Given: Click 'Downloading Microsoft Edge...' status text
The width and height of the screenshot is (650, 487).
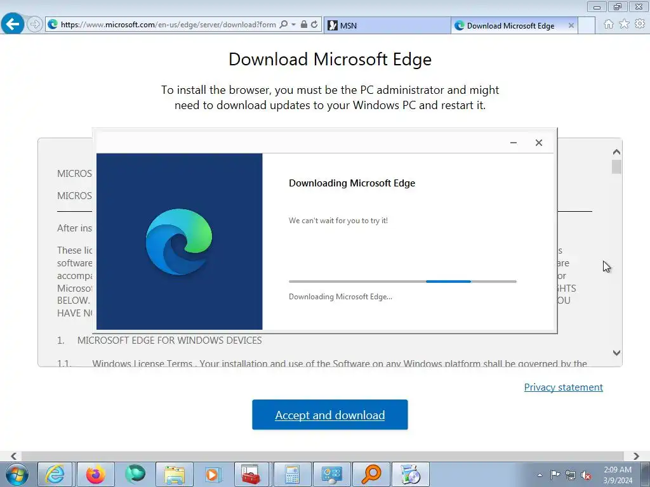Looking at the screenshot, I should tap(340, 297).
